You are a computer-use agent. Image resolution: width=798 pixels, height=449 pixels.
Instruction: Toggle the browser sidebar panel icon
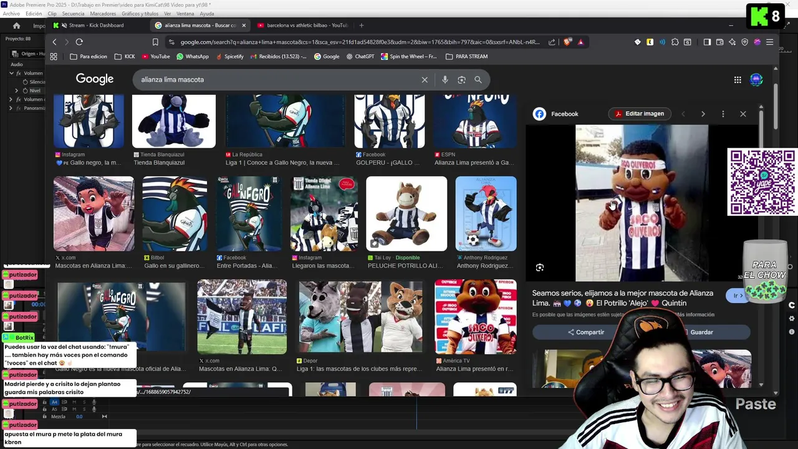coord(707,42)
